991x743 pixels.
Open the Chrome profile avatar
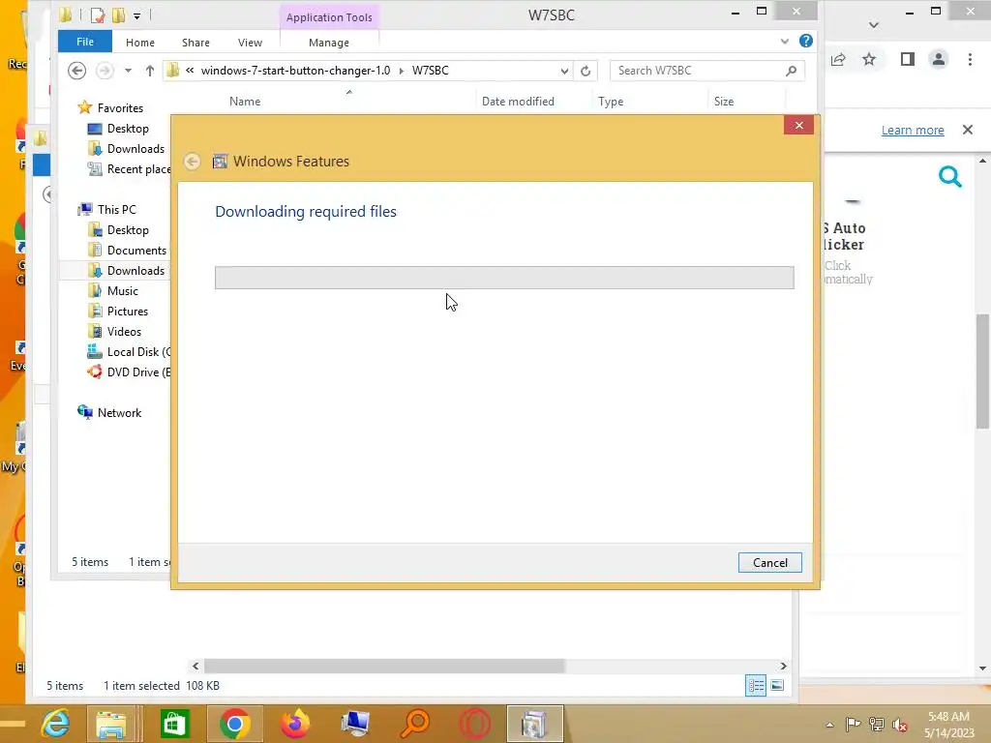pos(939,59)
